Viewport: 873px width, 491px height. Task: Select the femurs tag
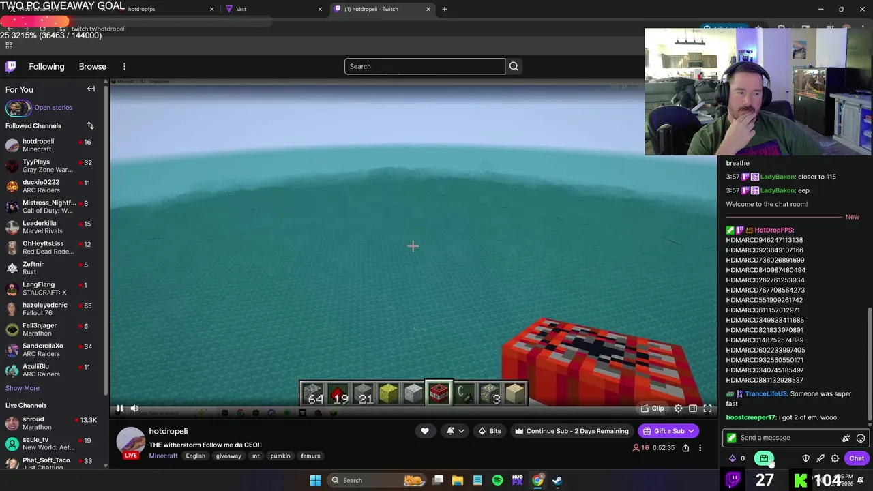(310, 456)
